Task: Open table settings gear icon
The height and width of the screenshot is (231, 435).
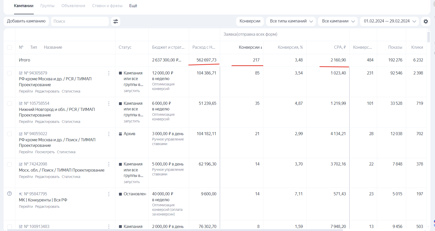Action: pos(426,21)
